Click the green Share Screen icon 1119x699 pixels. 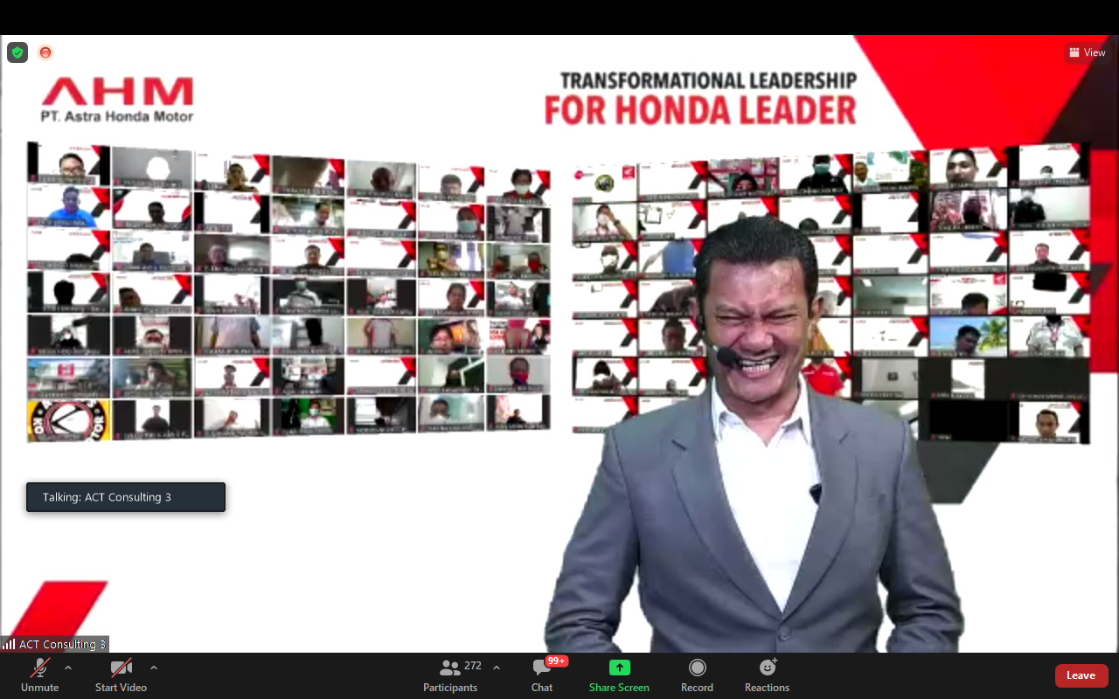[619, 668]
